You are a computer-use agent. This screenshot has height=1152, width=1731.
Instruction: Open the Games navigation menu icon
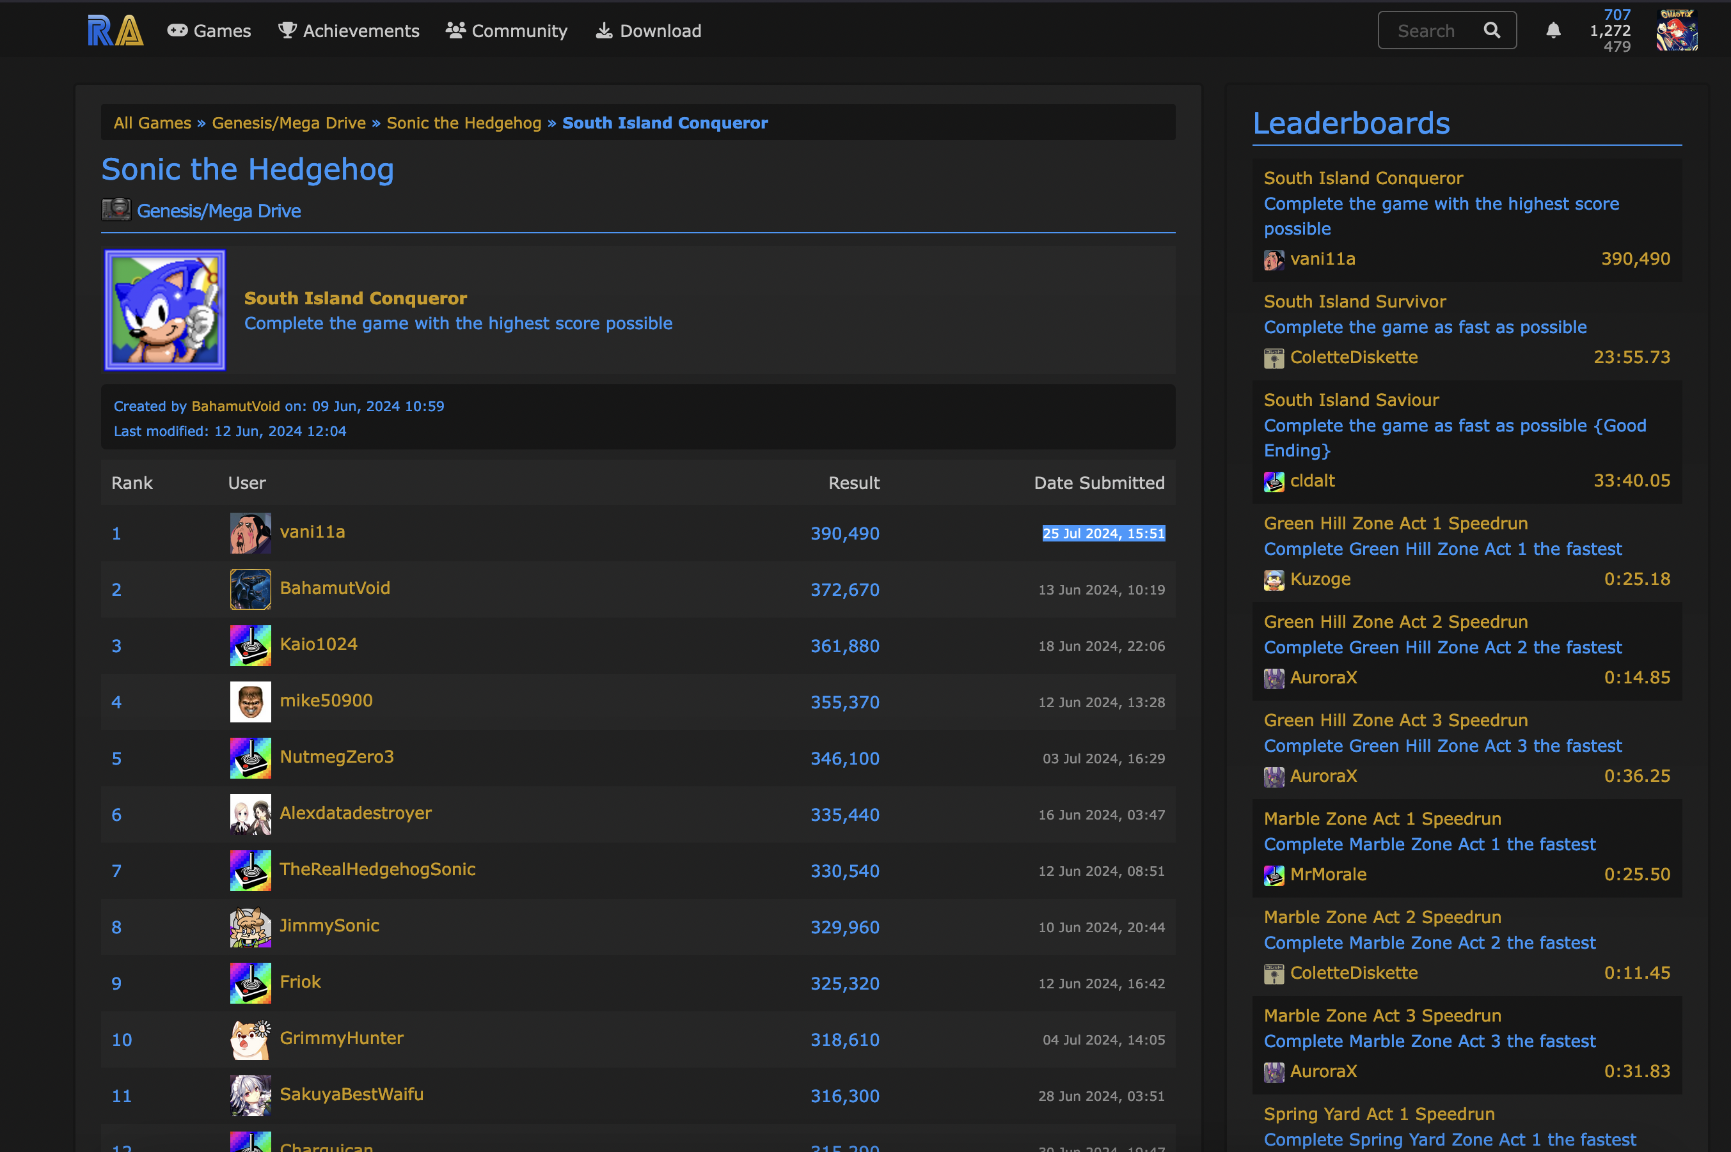point(178,28)
